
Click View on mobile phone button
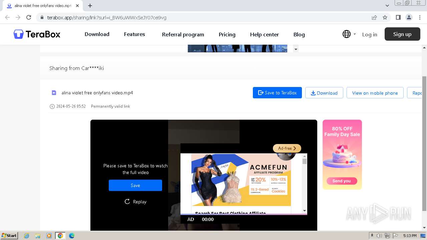375,93
